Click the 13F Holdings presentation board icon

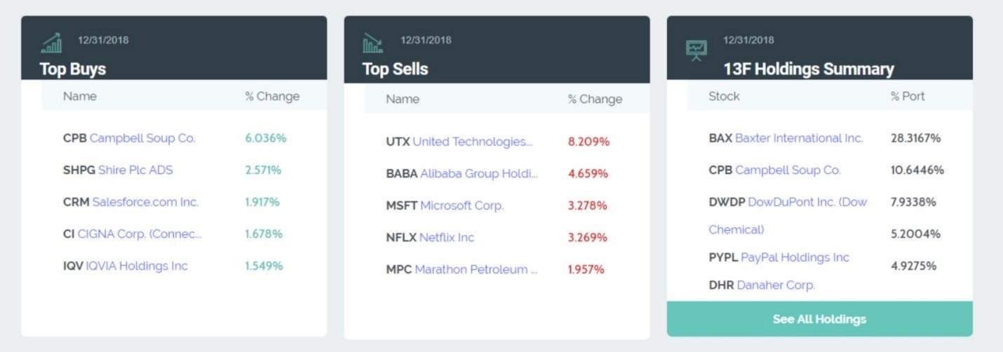click(x=696, y=48)
